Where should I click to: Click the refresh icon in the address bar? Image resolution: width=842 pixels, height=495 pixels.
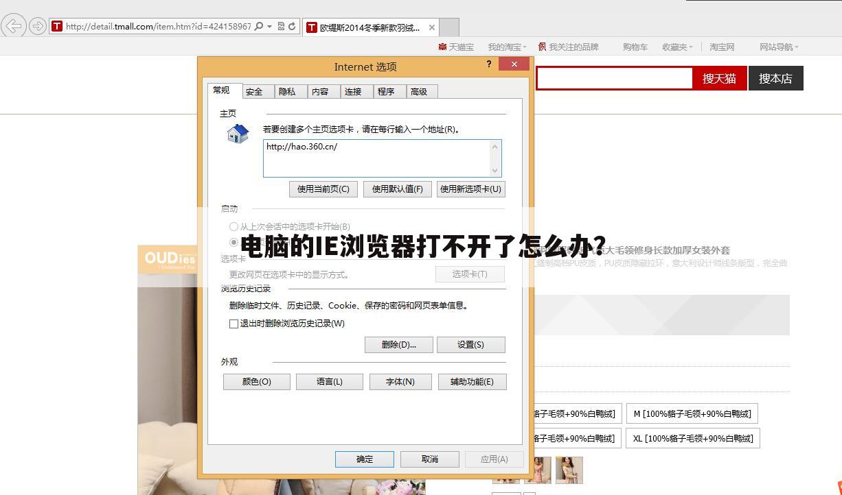[292, 27]
